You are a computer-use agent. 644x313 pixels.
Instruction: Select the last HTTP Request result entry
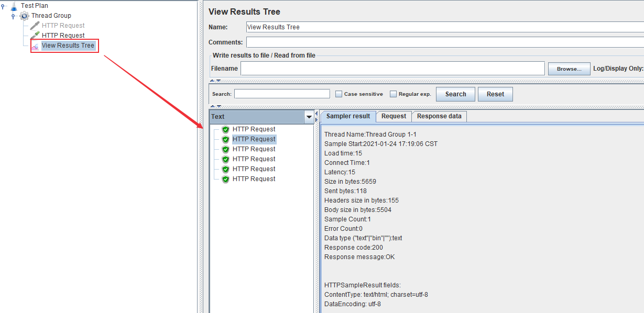click(x=254, y=179)
